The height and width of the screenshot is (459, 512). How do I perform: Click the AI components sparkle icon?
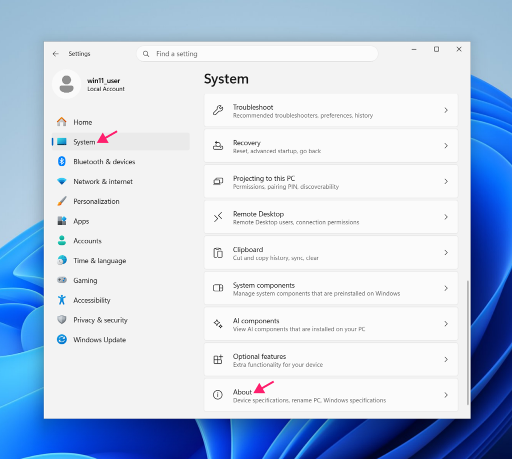pyautogui.click(x=218, y=324)
